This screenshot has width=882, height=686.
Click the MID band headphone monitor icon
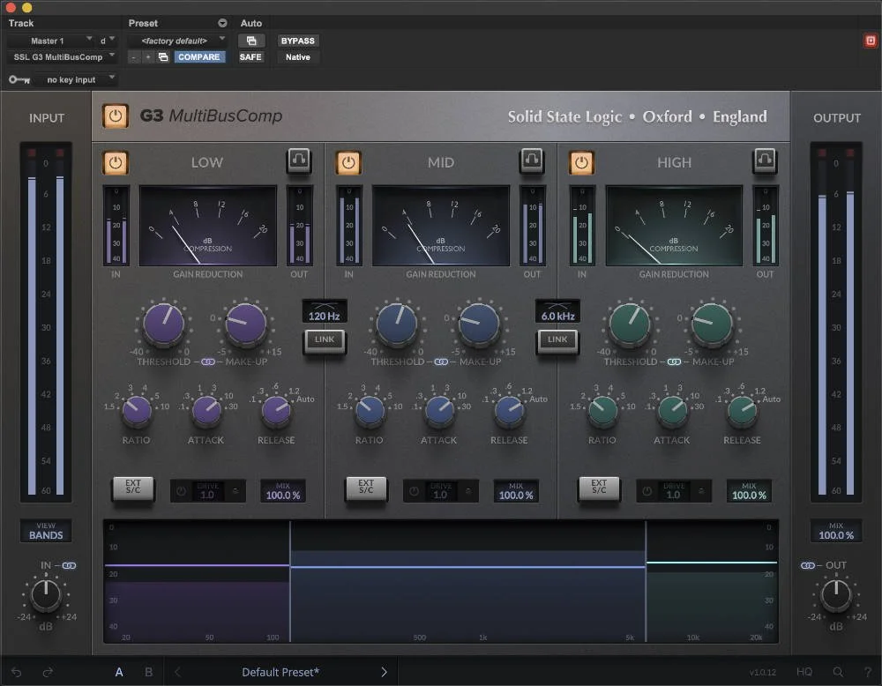coord(533,162)
